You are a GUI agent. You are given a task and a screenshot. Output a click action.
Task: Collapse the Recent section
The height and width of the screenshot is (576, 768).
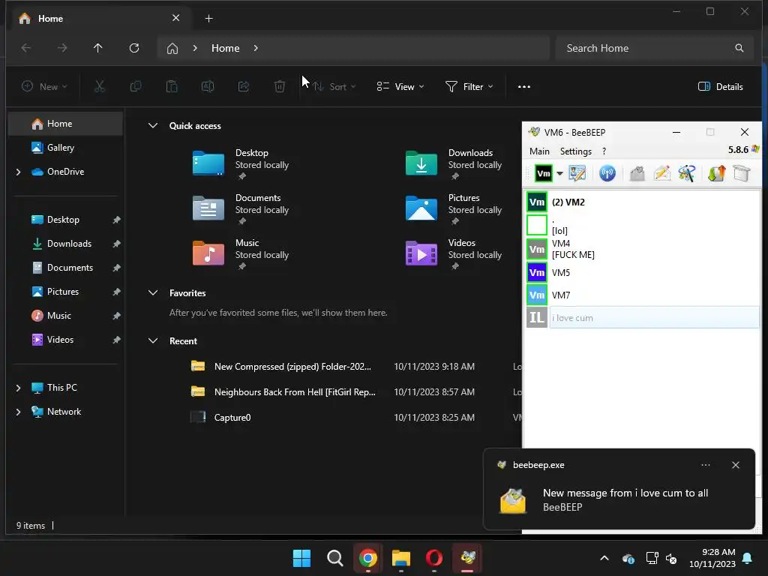pos(153,341)
